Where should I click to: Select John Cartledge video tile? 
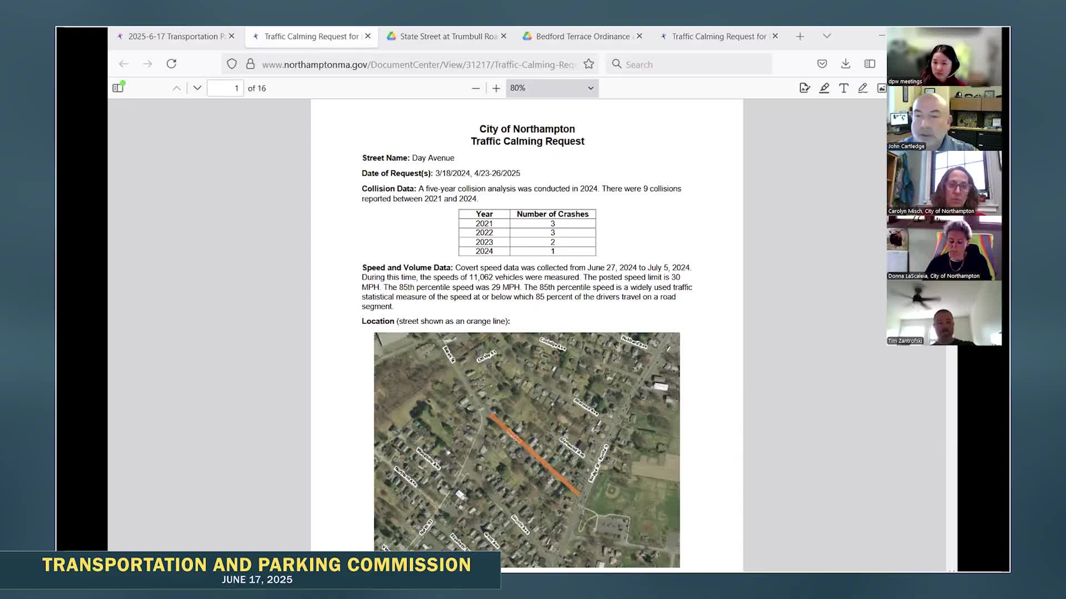[x=944, y=118]
